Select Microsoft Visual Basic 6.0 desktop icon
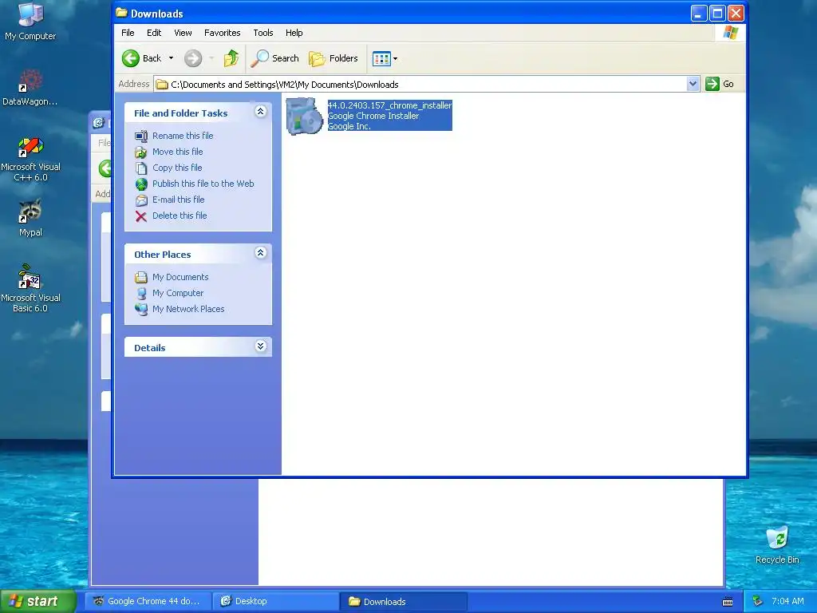This screenshot has width=817, height=613. (30, 289)
